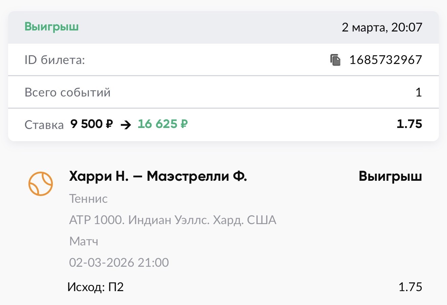Screen dimensions: 447x305
Task: Select the ticket number 1685732967
Action: point(385,60)
